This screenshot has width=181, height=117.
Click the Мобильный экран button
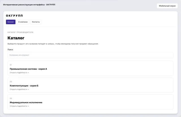pos(167,6)
